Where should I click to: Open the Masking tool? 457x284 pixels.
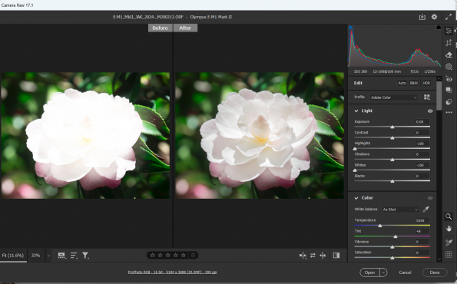click(x=449, y=67)
